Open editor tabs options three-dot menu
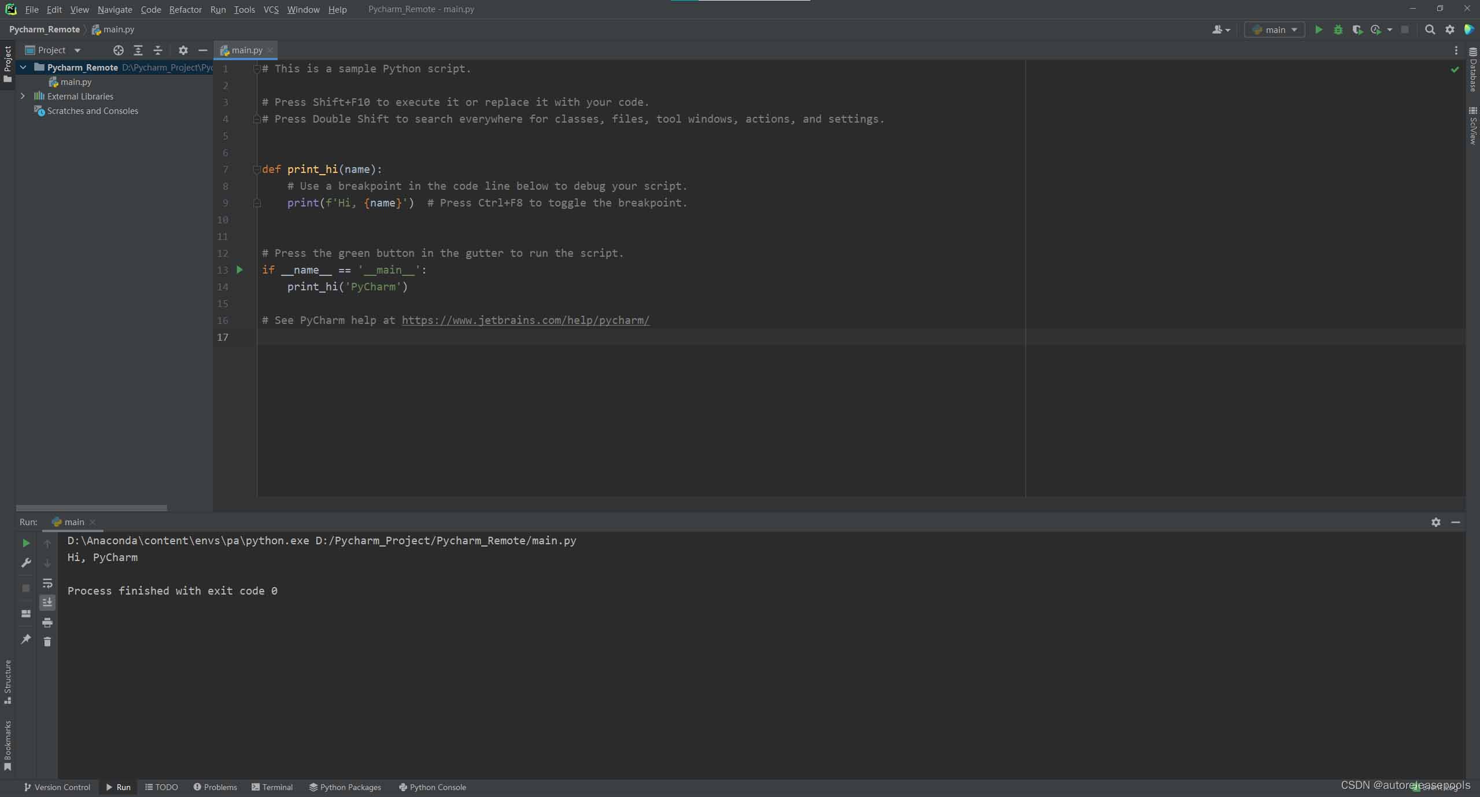Screen dimensions: 1480x797 point(1456,50)
